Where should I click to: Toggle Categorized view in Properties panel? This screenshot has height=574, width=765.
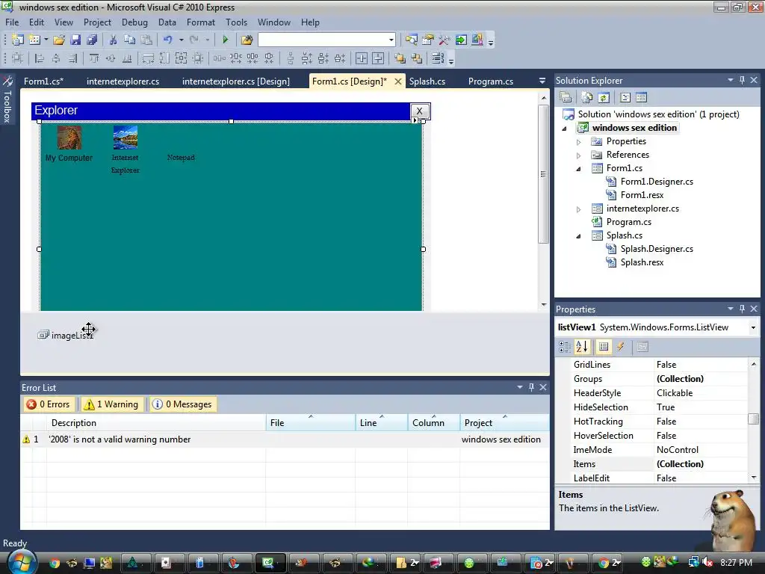(565, 347)
